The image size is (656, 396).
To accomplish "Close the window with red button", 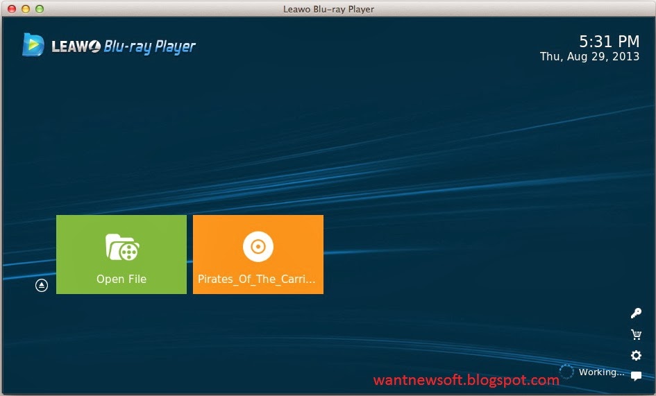I will pyautogui.click(x=12, y=9).
